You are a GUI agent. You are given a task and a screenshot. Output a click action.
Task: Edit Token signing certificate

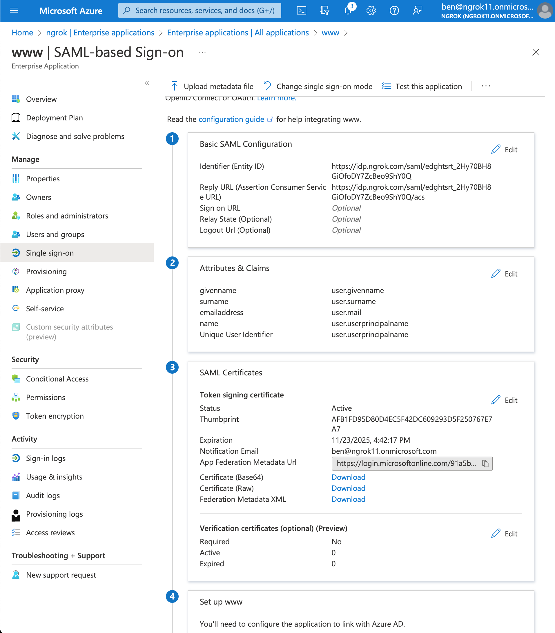pos(505,400)
